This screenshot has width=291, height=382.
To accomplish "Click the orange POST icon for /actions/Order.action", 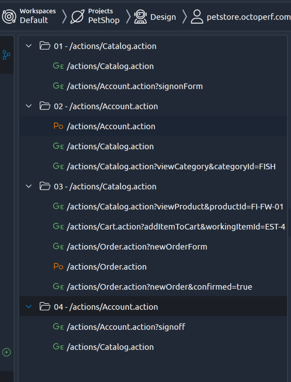I will 58,267.
